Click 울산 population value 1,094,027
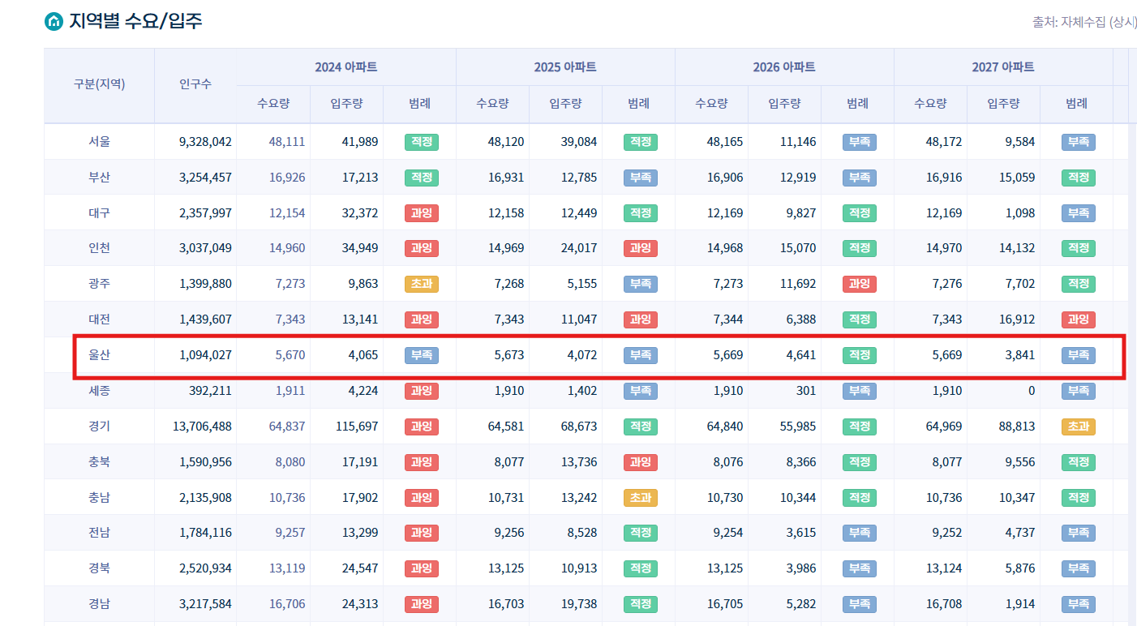This screenshot has height=626, width=1137. pos(205,355)
